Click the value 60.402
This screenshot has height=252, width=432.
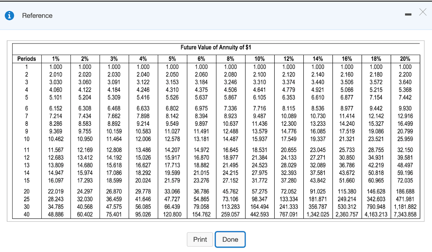pyautogui.click(x=85, y=214)
